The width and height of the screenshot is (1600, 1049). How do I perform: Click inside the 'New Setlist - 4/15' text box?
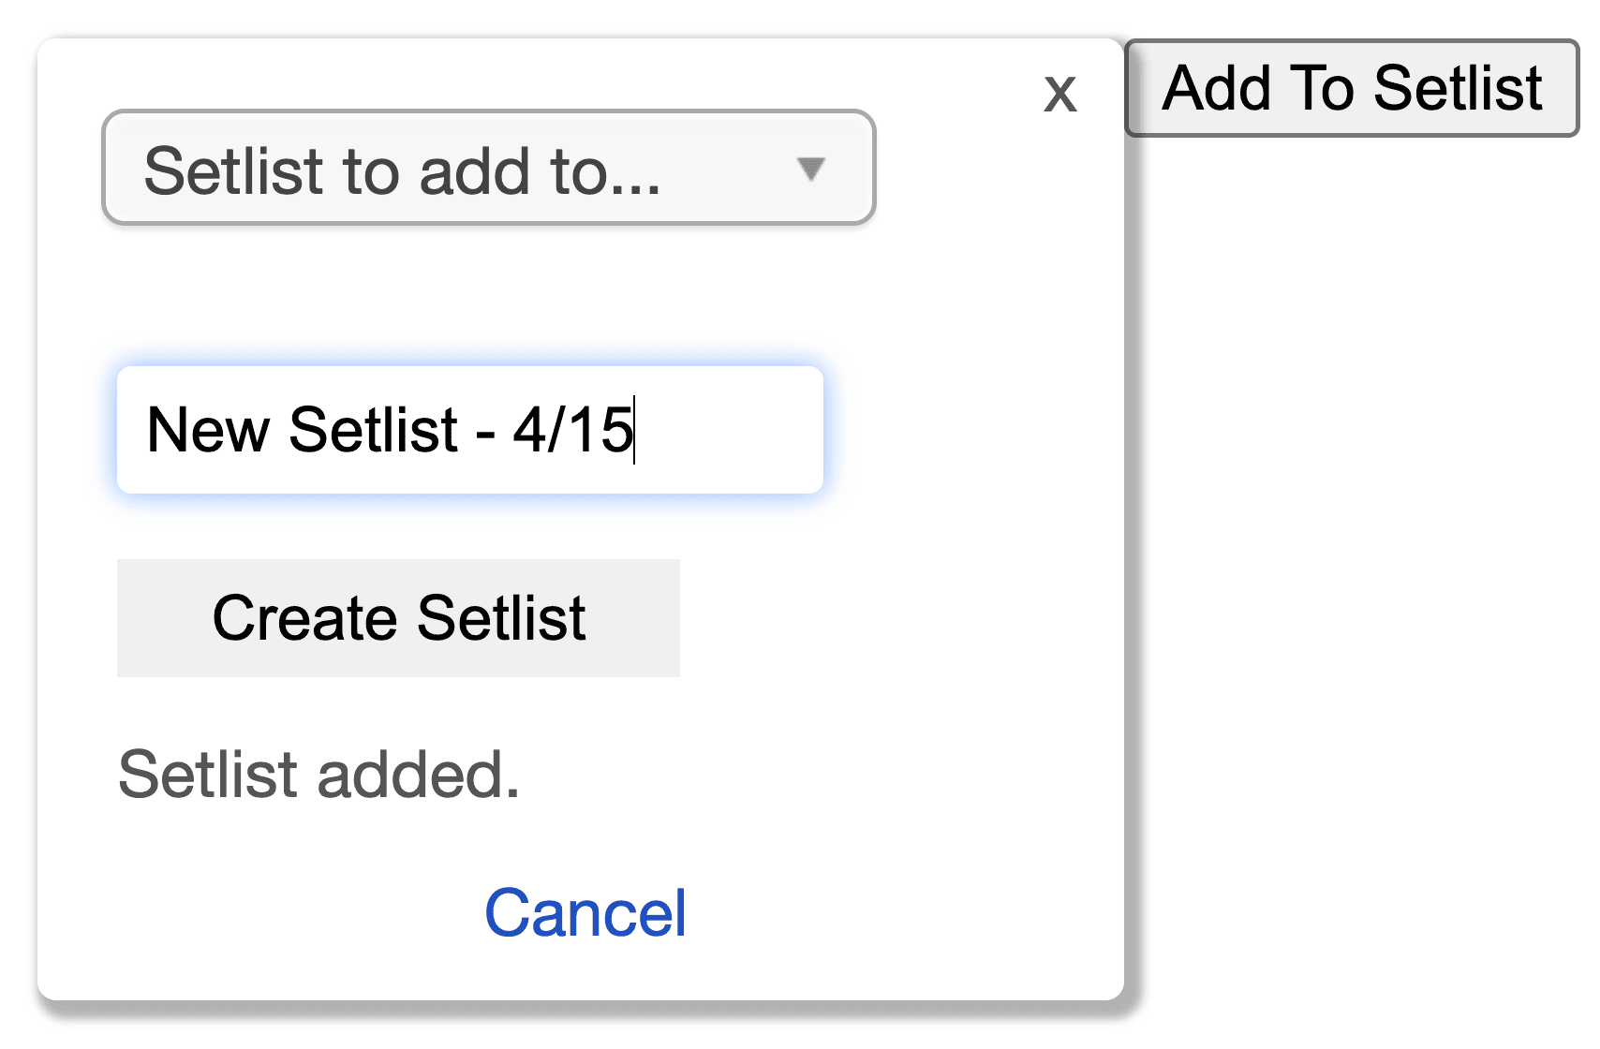[x=469, y=430]
